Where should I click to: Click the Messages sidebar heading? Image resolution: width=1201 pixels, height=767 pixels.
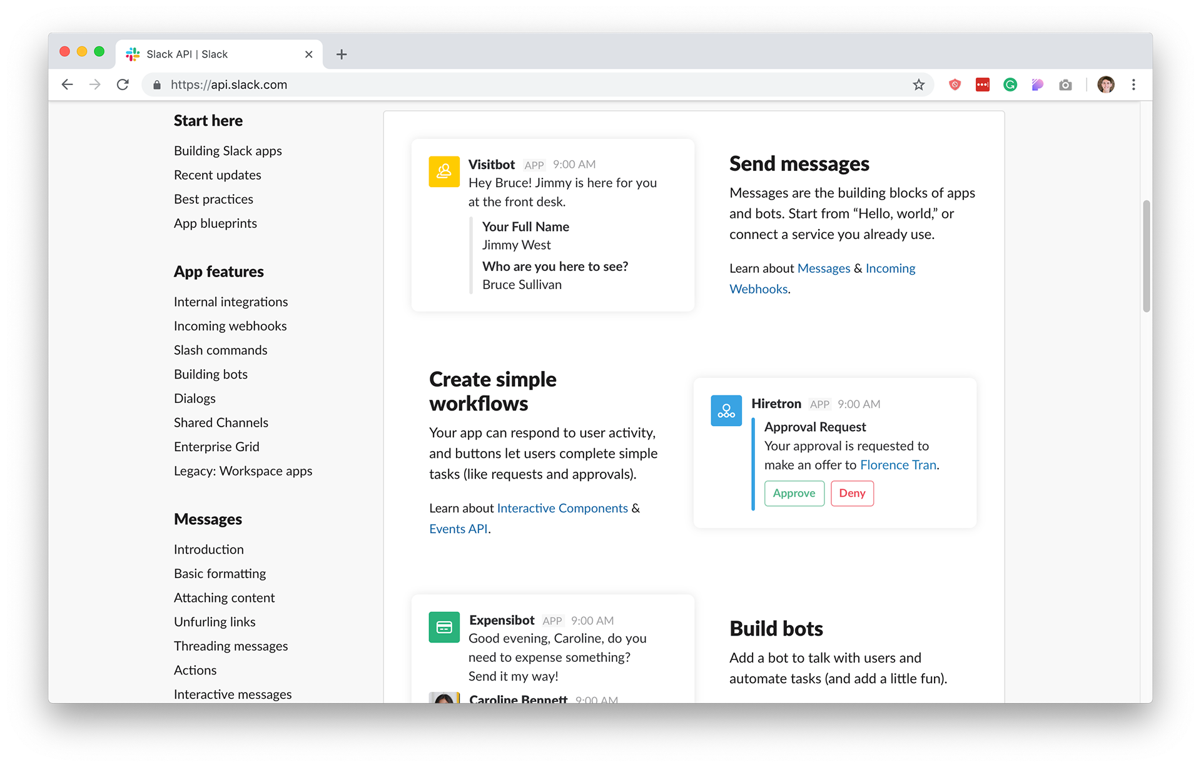pos(208,519)
